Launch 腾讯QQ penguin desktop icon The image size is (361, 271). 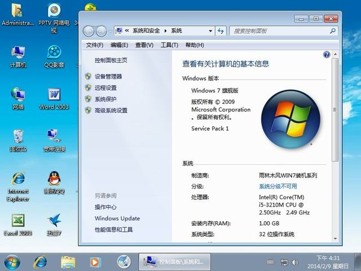point(54,182)
